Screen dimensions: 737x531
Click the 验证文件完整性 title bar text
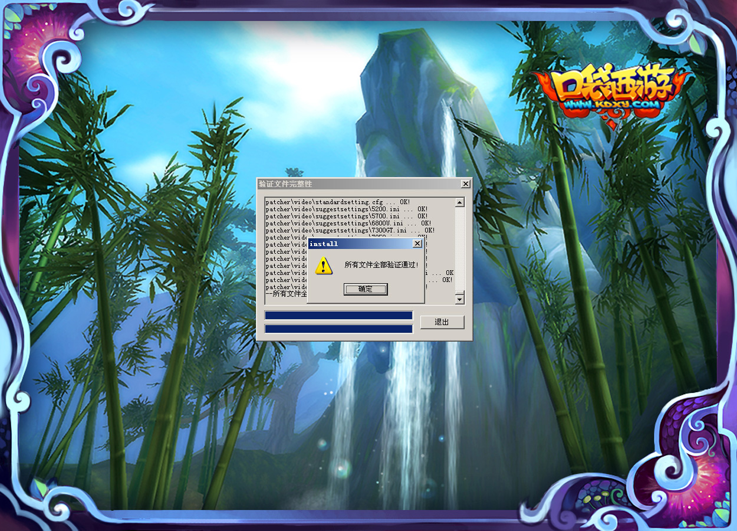point(285,184)
